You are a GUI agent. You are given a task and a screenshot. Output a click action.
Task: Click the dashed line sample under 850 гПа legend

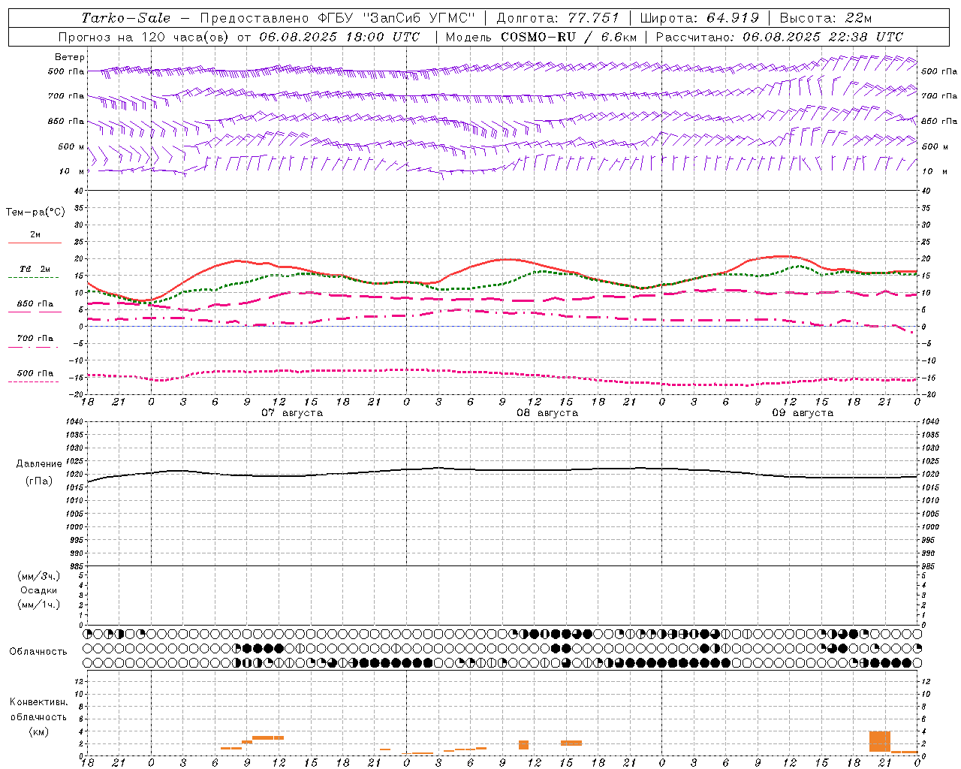tap(35, 312)
